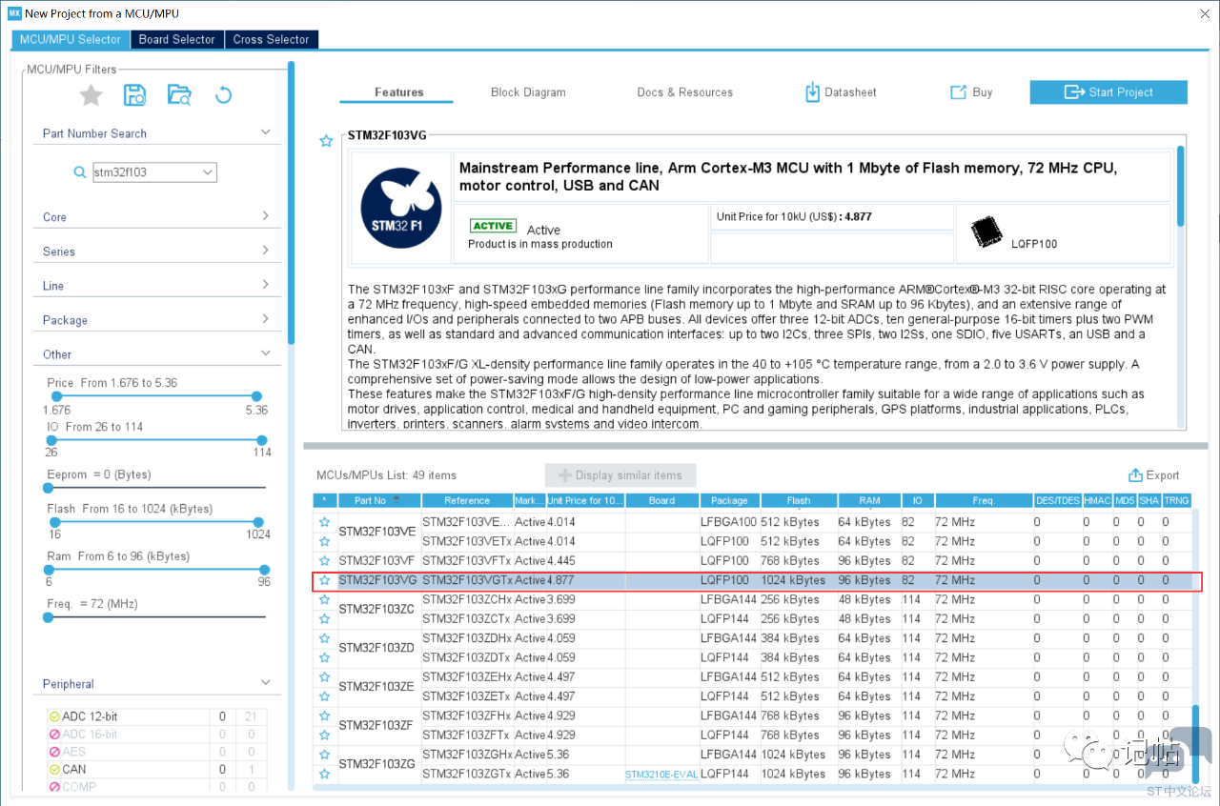The width and height of the screenshot is (1220, 806).
Task: Open the Docs & Resources tab
Action: point(685,92)
